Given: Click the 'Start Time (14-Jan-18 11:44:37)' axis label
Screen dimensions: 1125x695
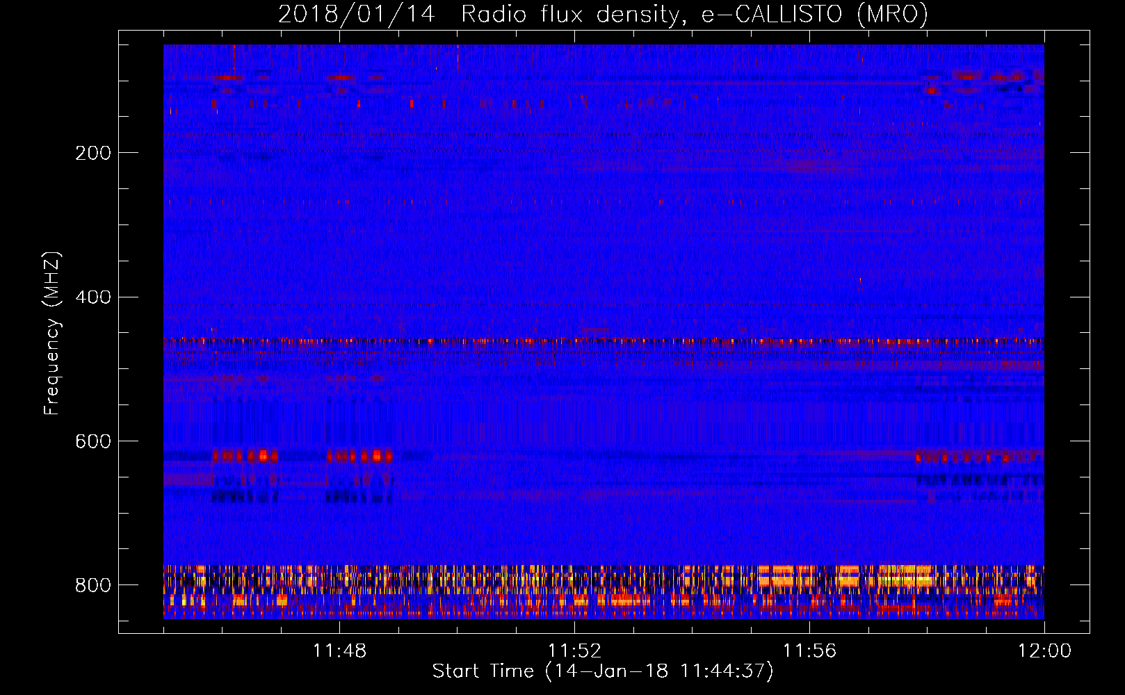Looking at the screenshot, I should (603, 671).
